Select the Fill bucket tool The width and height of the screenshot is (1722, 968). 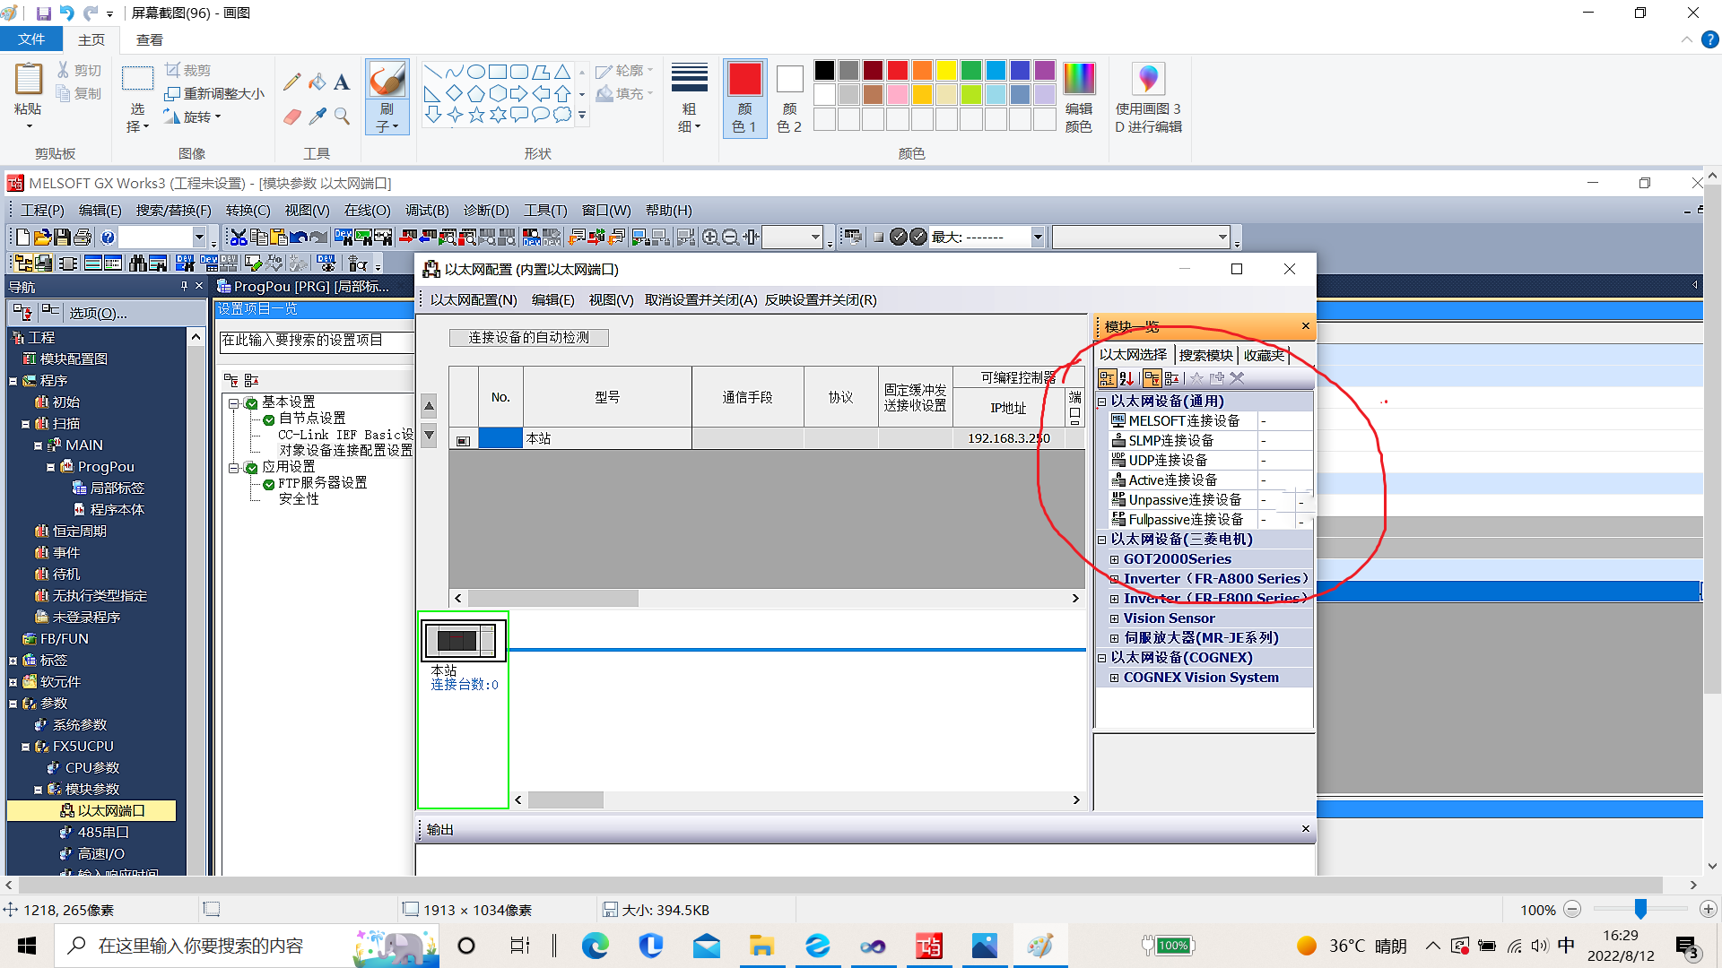pos(317,82)
